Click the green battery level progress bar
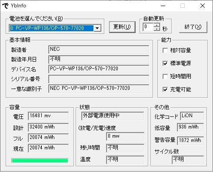The image size is (213, 172). pyautogui.click(x=40, y=161)
